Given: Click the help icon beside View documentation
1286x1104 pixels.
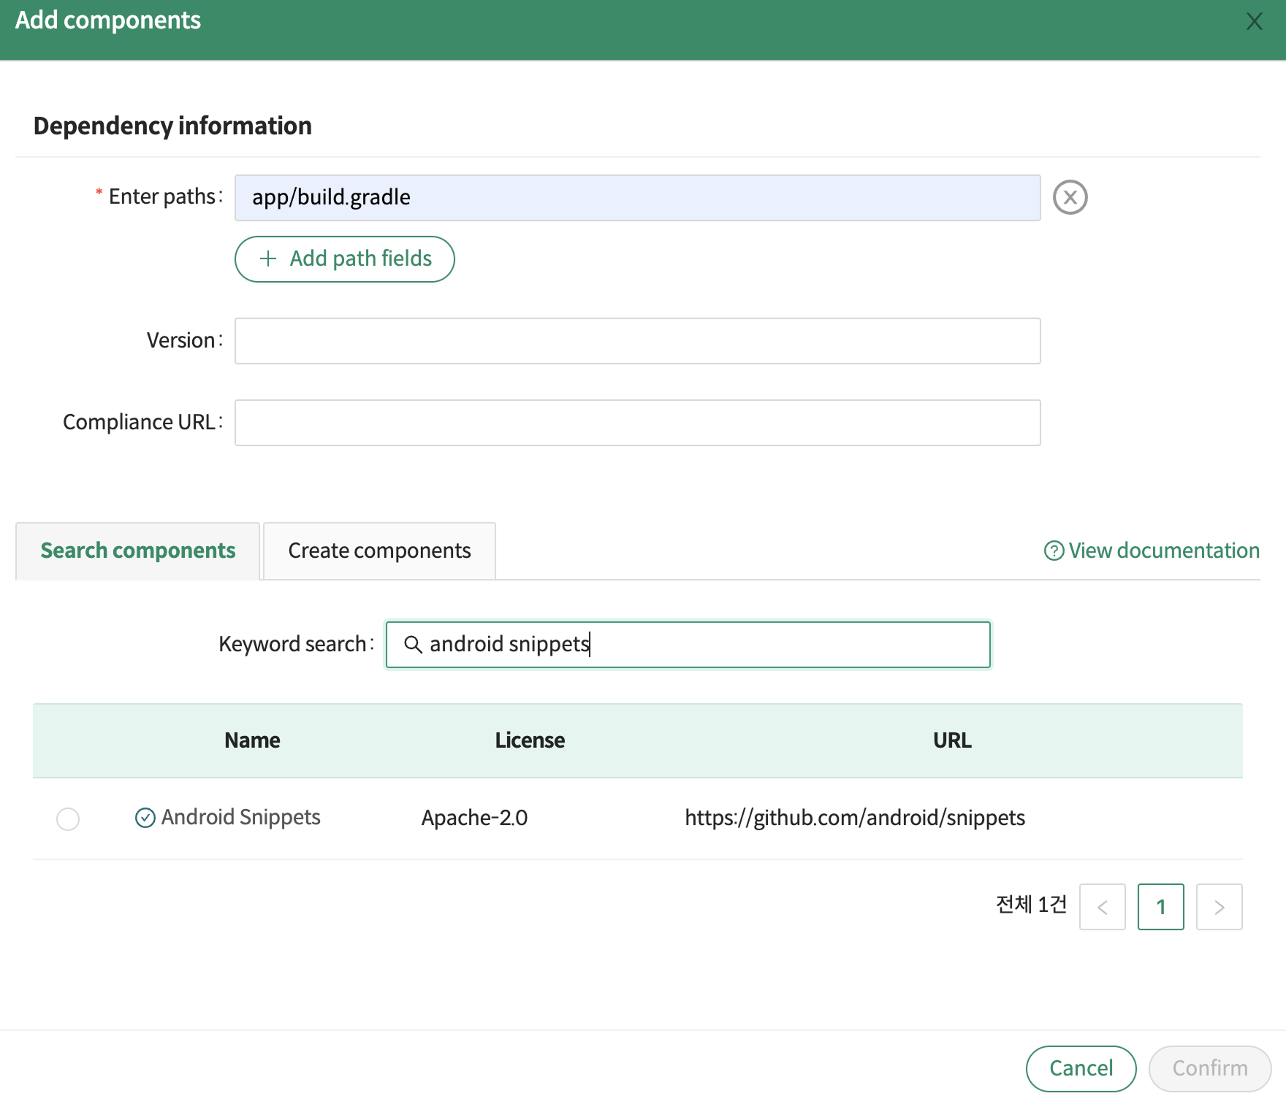Looking at the screenshot, I should click(1053, 551).
